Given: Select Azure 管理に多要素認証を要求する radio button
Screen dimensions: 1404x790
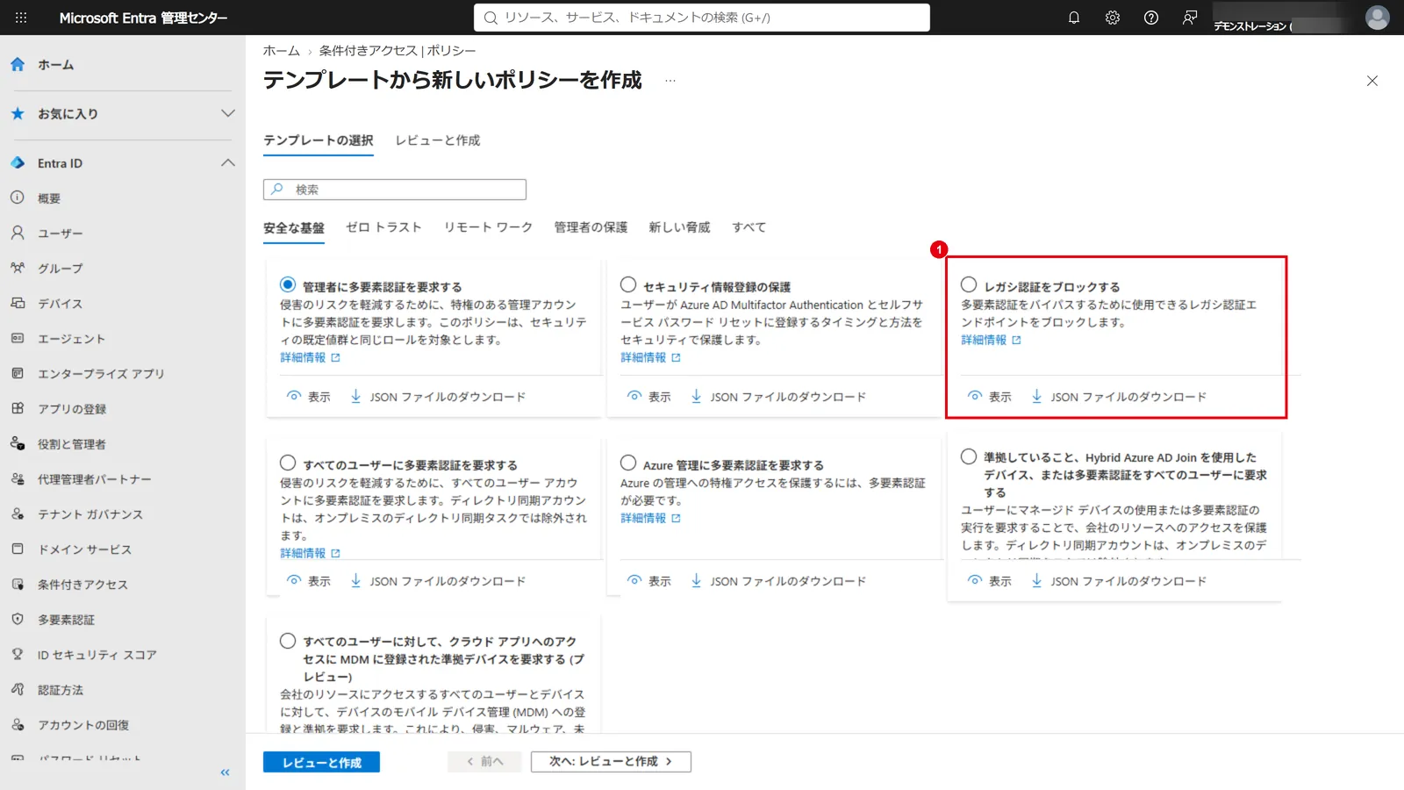Looking at the screenshot, I should 628,463.
